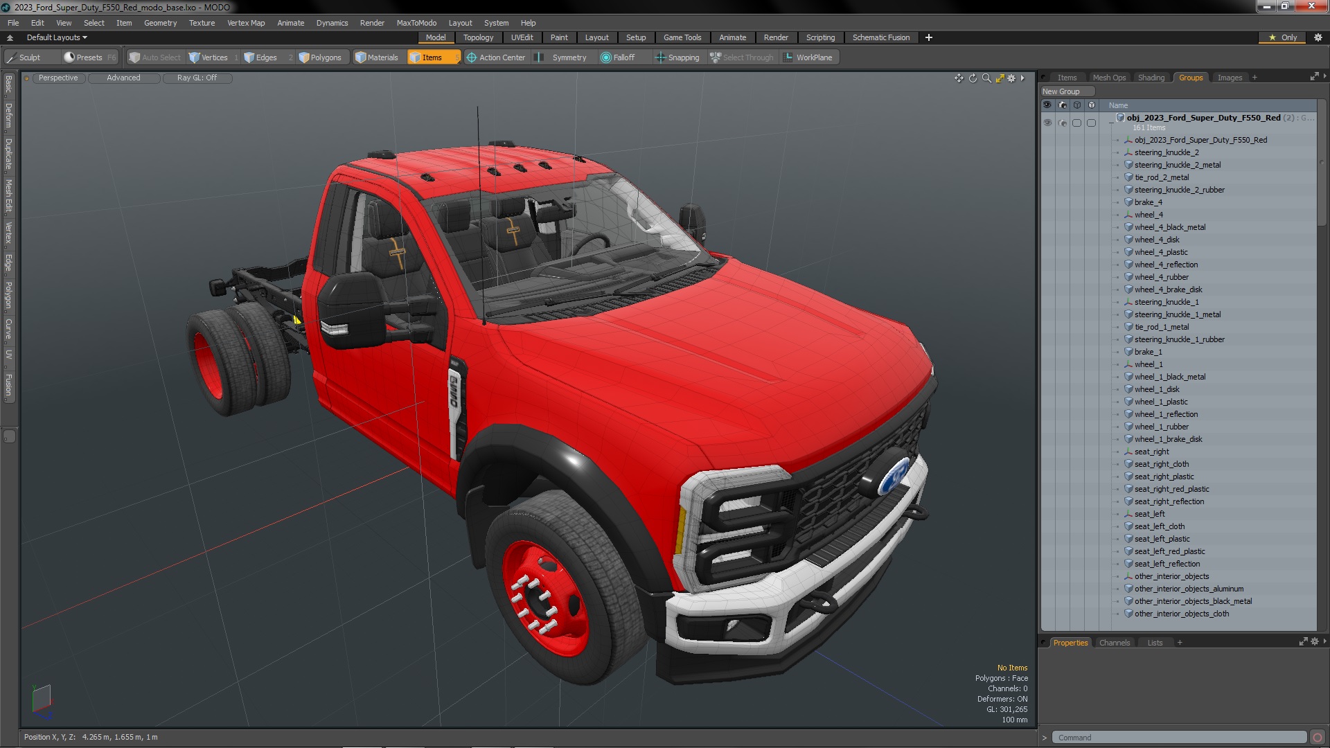
Task: Open the MaxToModo menu
Action: [x=416, y=23]
